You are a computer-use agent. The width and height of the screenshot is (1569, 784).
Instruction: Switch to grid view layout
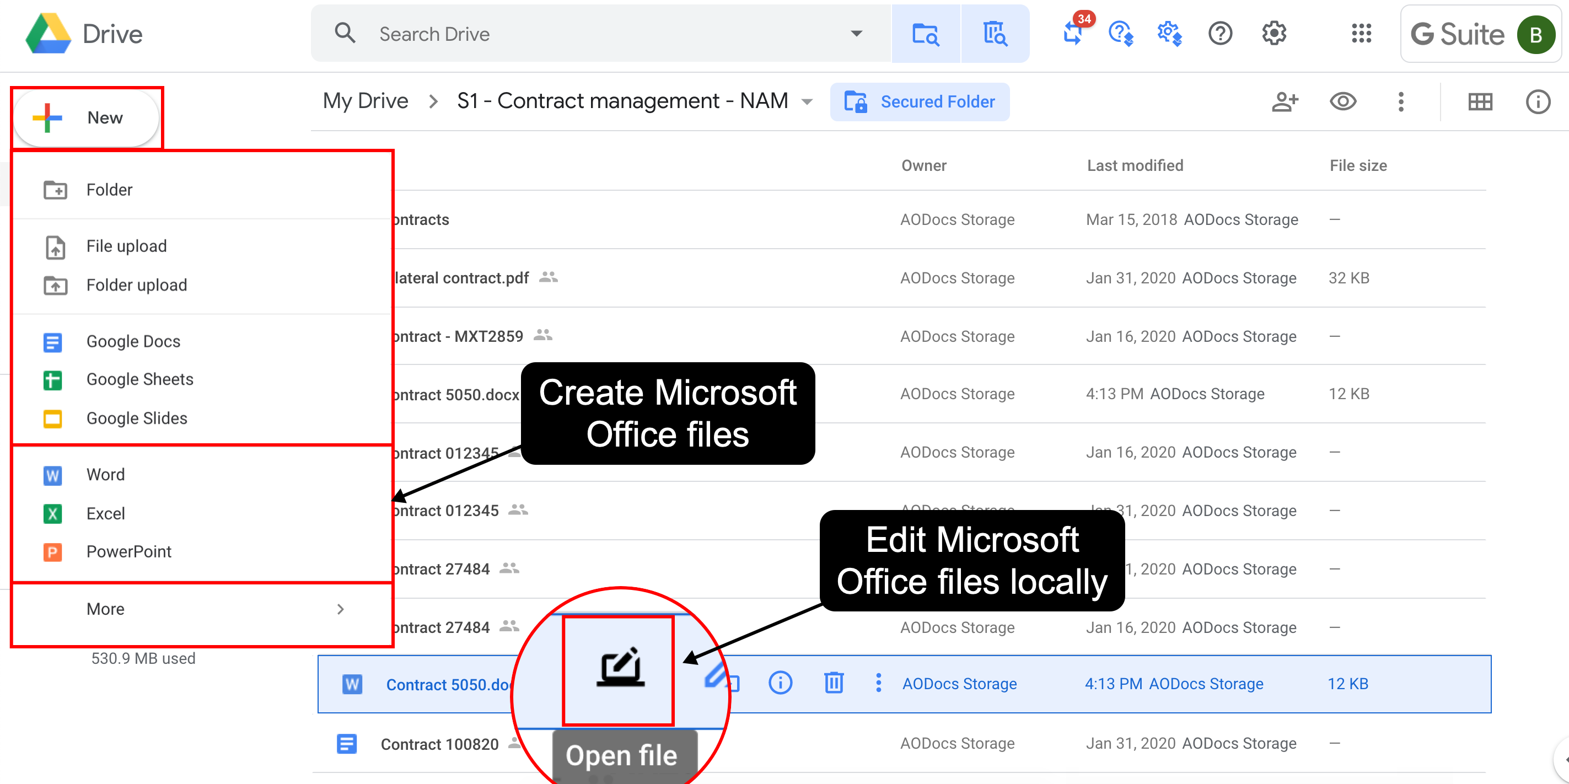[x=1480, y=102]
